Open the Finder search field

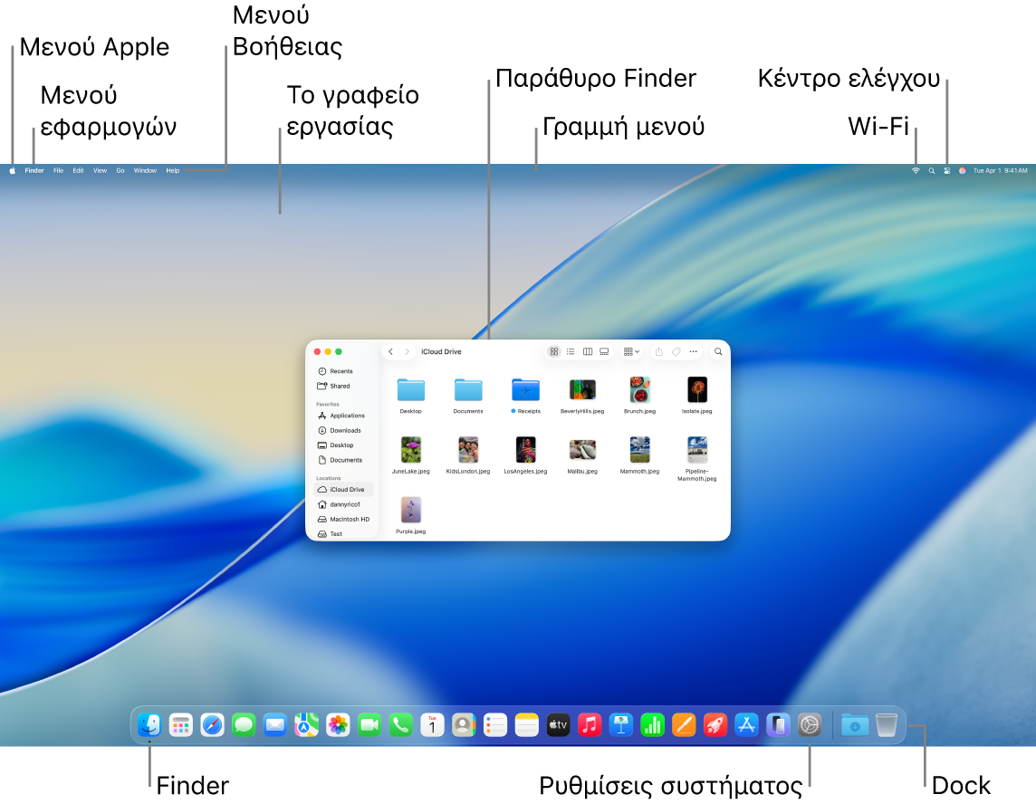[718, 351]
